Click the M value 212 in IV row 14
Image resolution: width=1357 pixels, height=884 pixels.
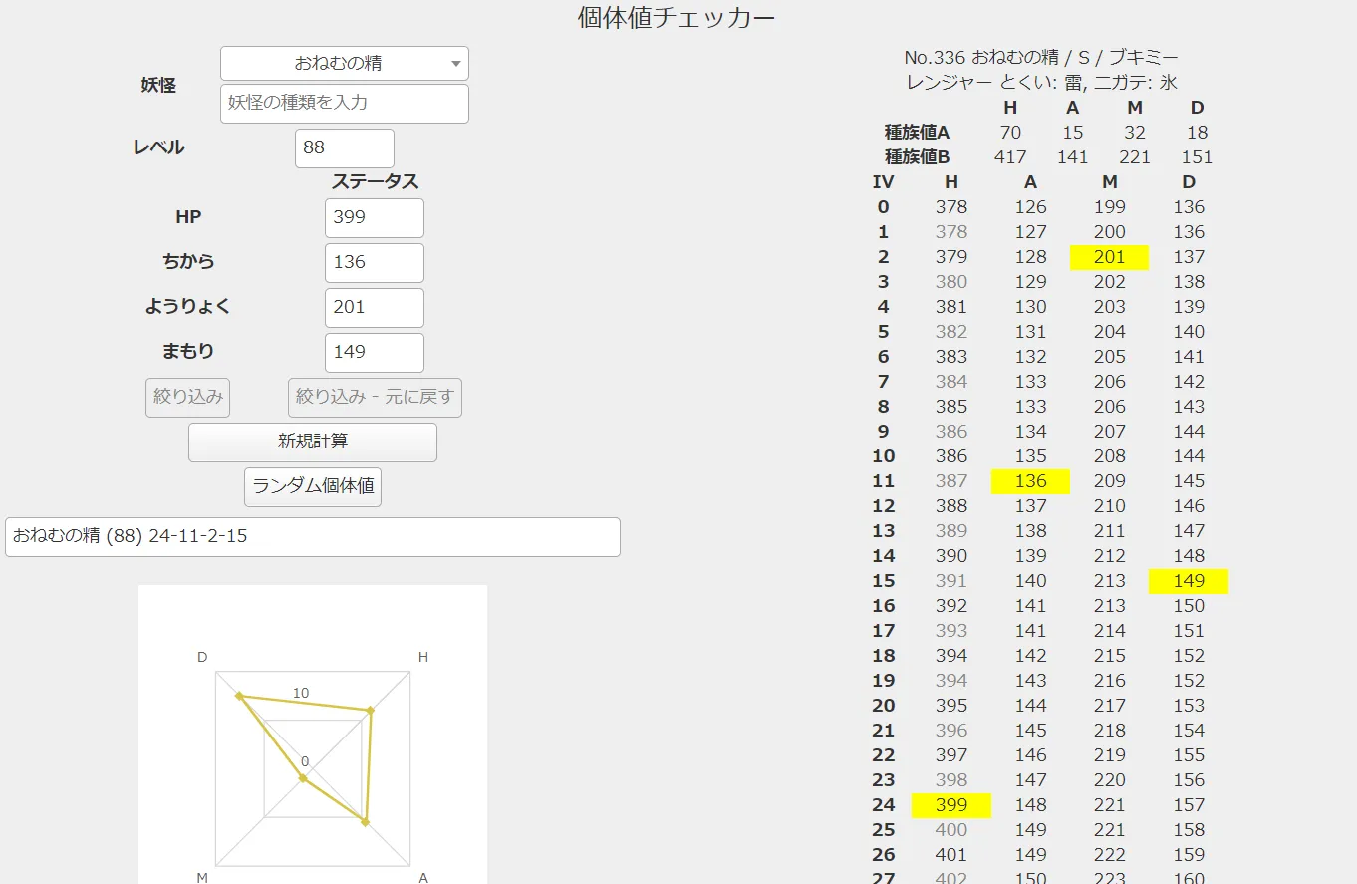pyautogui.click(x=1109, y=556)
